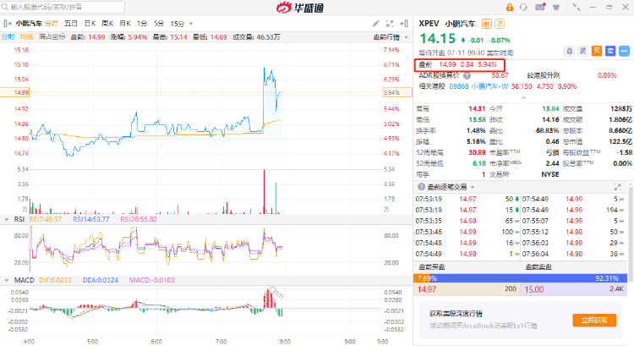Switch to 五日 chart tab
The image size is (634, 346).
tap(71, 24)
